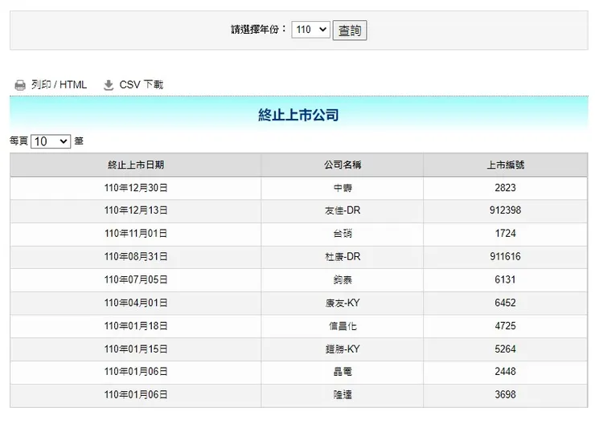The width and height of the screenshot is (595, 428).
Task: Click the printer icon beside 列印 / HTML
Action: [20, 85]
